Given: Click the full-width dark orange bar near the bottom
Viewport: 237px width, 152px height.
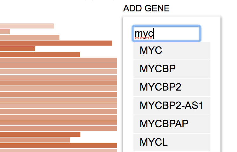Looking at the screenshot, I should 58,146.
